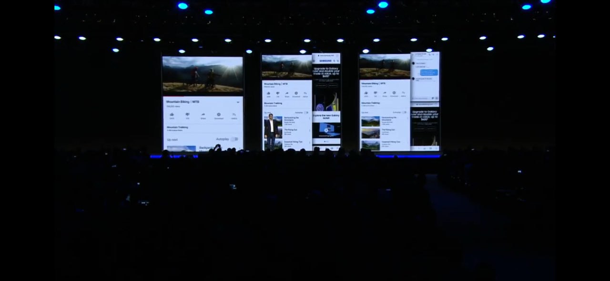Tap the Add to playlist icon on left screen

click(x=234, y=114)
